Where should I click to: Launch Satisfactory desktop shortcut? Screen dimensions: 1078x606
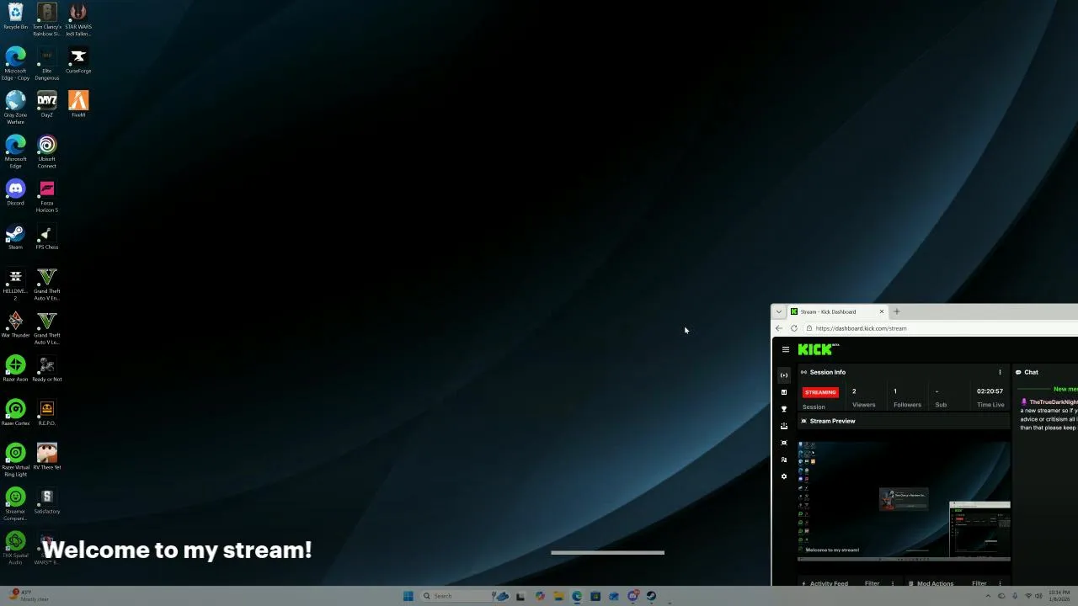46,501
